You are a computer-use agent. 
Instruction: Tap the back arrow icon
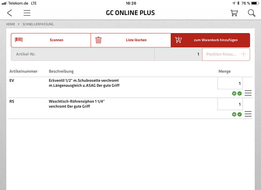click(x=10, y=13)
